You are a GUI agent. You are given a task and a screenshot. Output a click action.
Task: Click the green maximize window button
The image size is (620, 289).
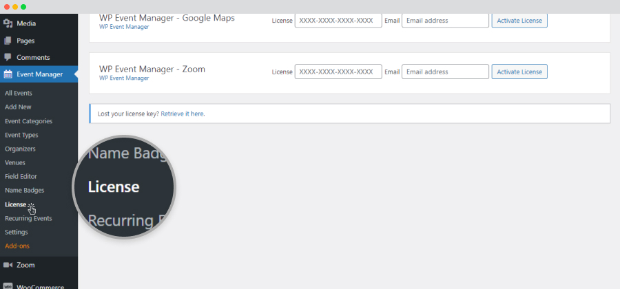(23, 7)
